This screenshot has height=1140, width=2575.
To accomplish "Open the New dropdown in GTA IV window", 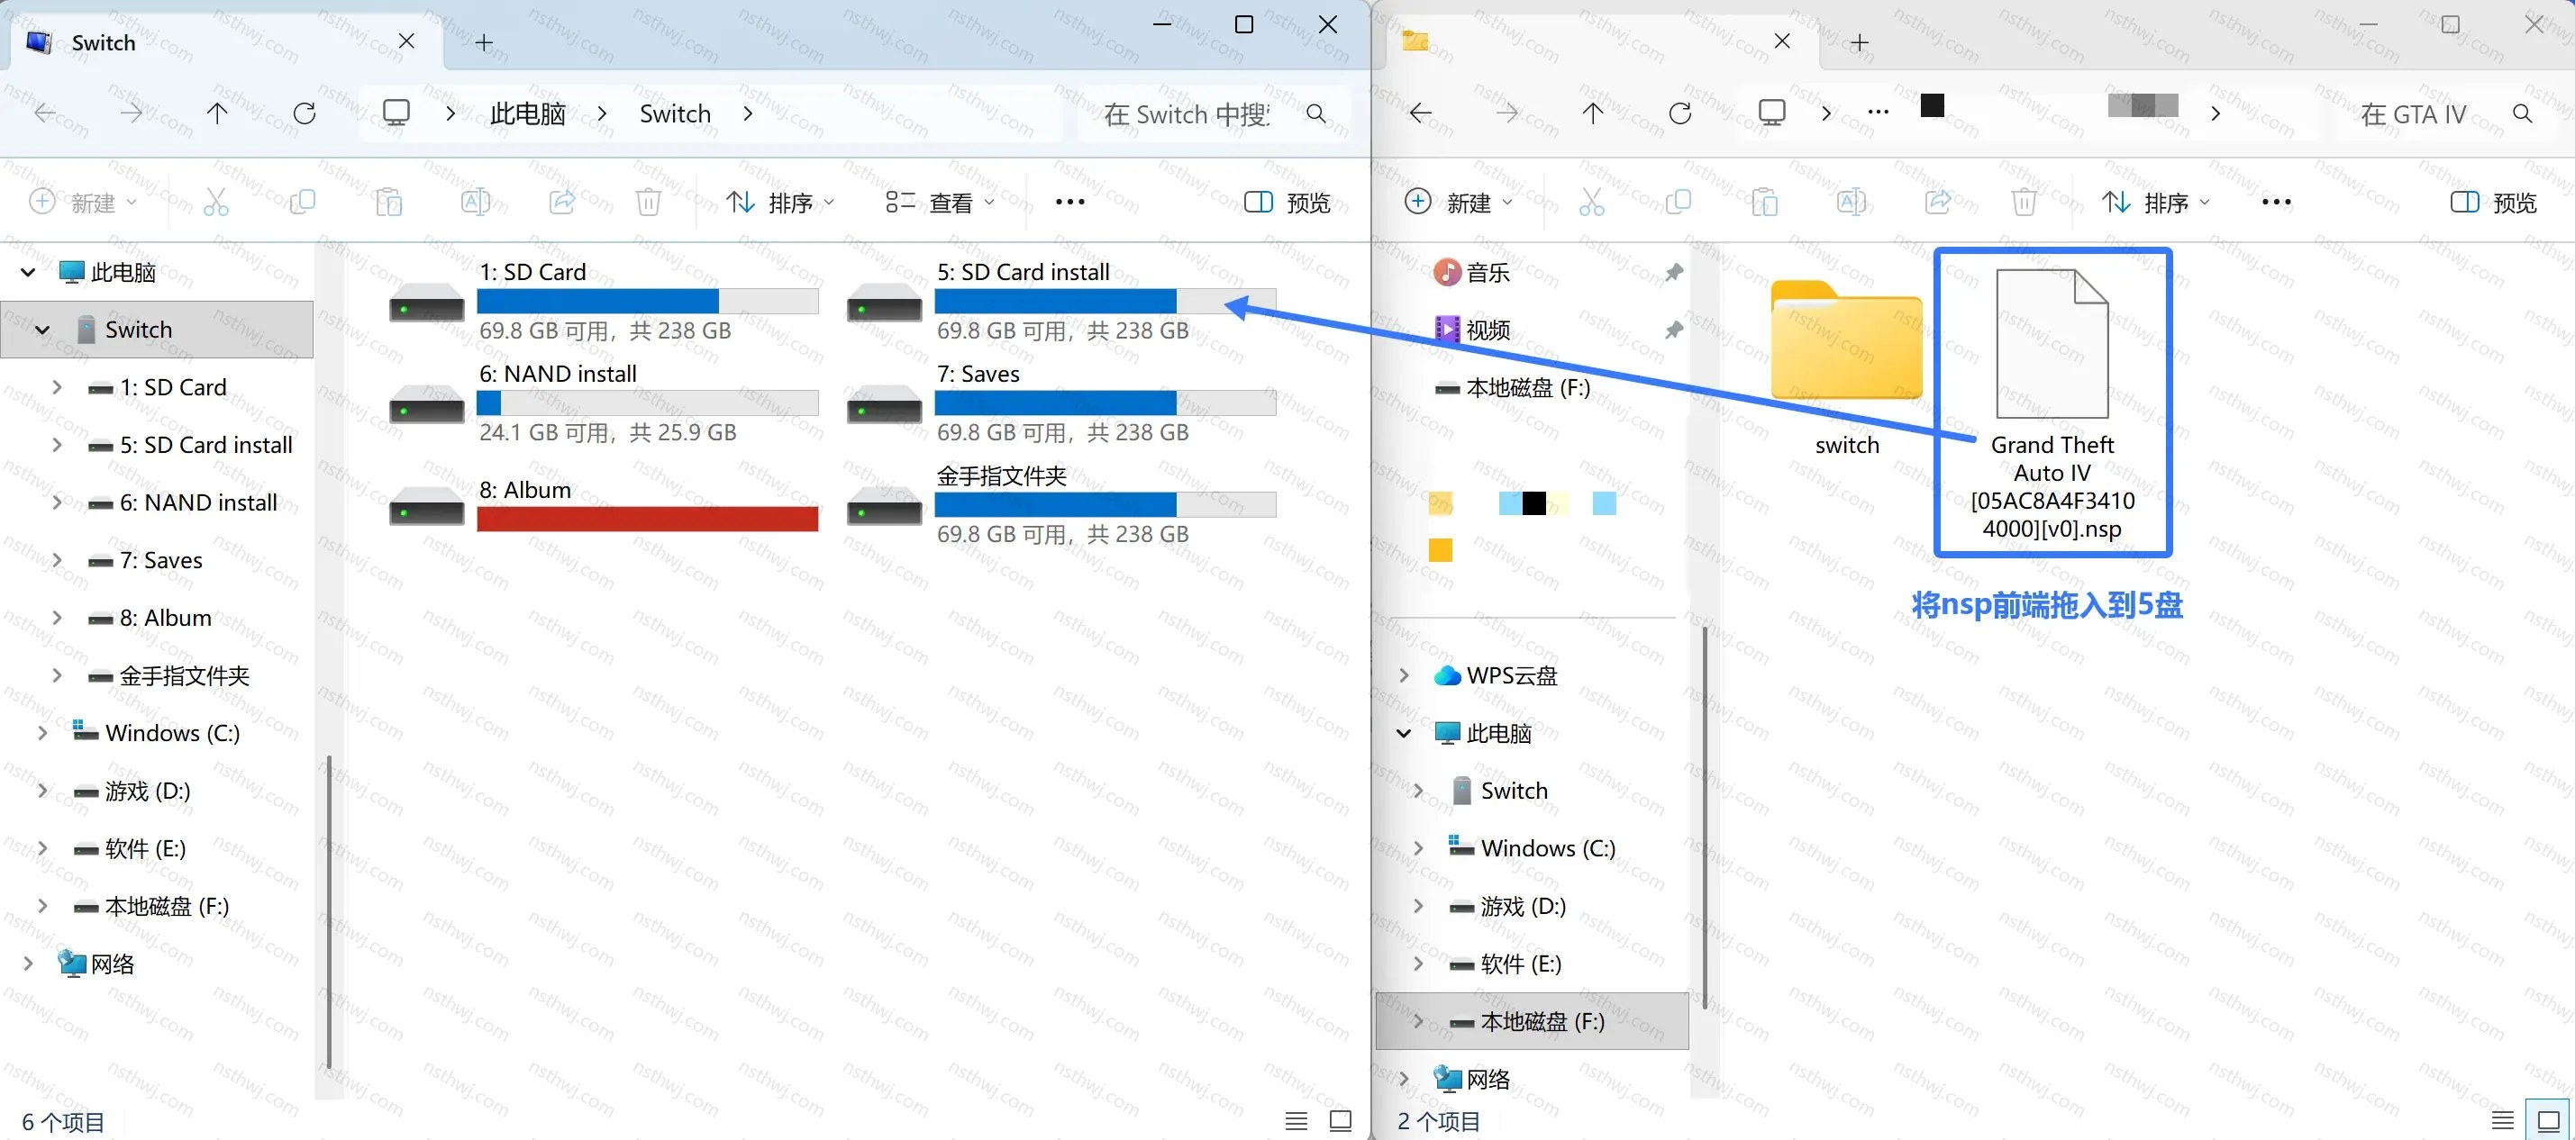I will tap(1459, 203).
